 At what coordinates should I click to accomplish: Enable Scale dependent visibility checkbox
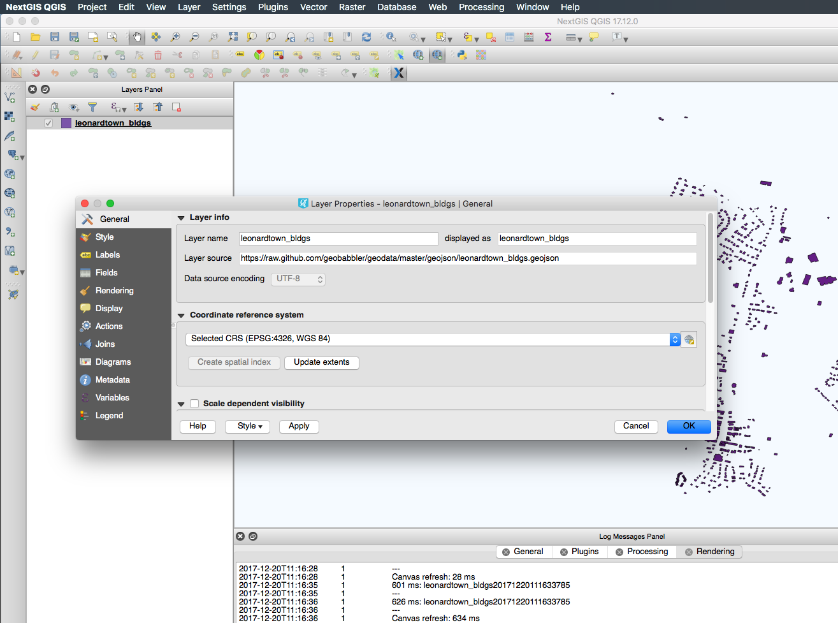[194, 404]
